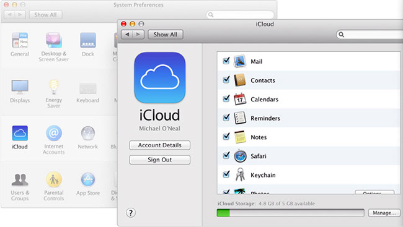The height and width of the screenshot is (227, 403).
Task: Toggle Keychain checkbox
Action: click(x=226, y=174)
